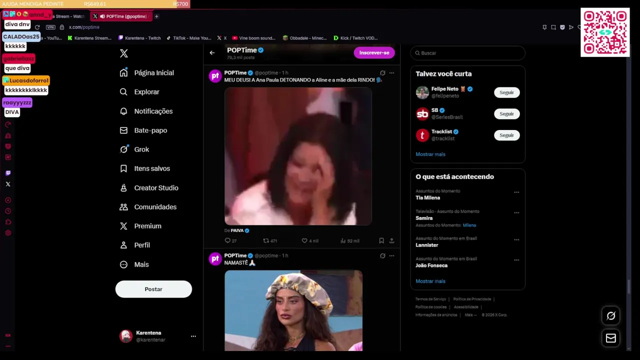Open Bate-papo envelope icon
The width and height of the screenshot is (640, 360).
tap(123, 130)
